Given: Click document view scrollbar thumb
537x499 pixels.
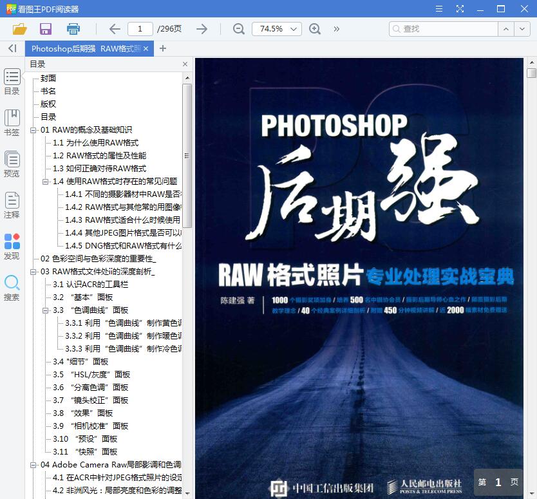Looking at the screenshot, I should pos(531,73).
